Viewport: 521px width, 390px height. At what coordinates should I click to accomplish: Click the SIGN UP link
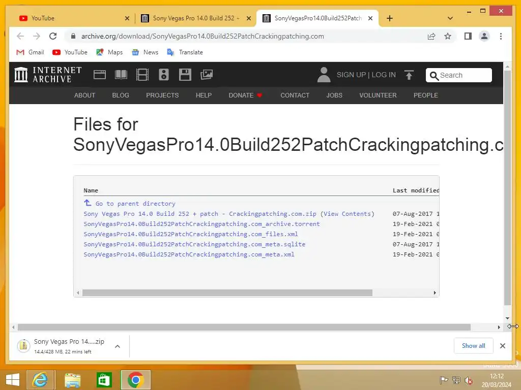351,75
